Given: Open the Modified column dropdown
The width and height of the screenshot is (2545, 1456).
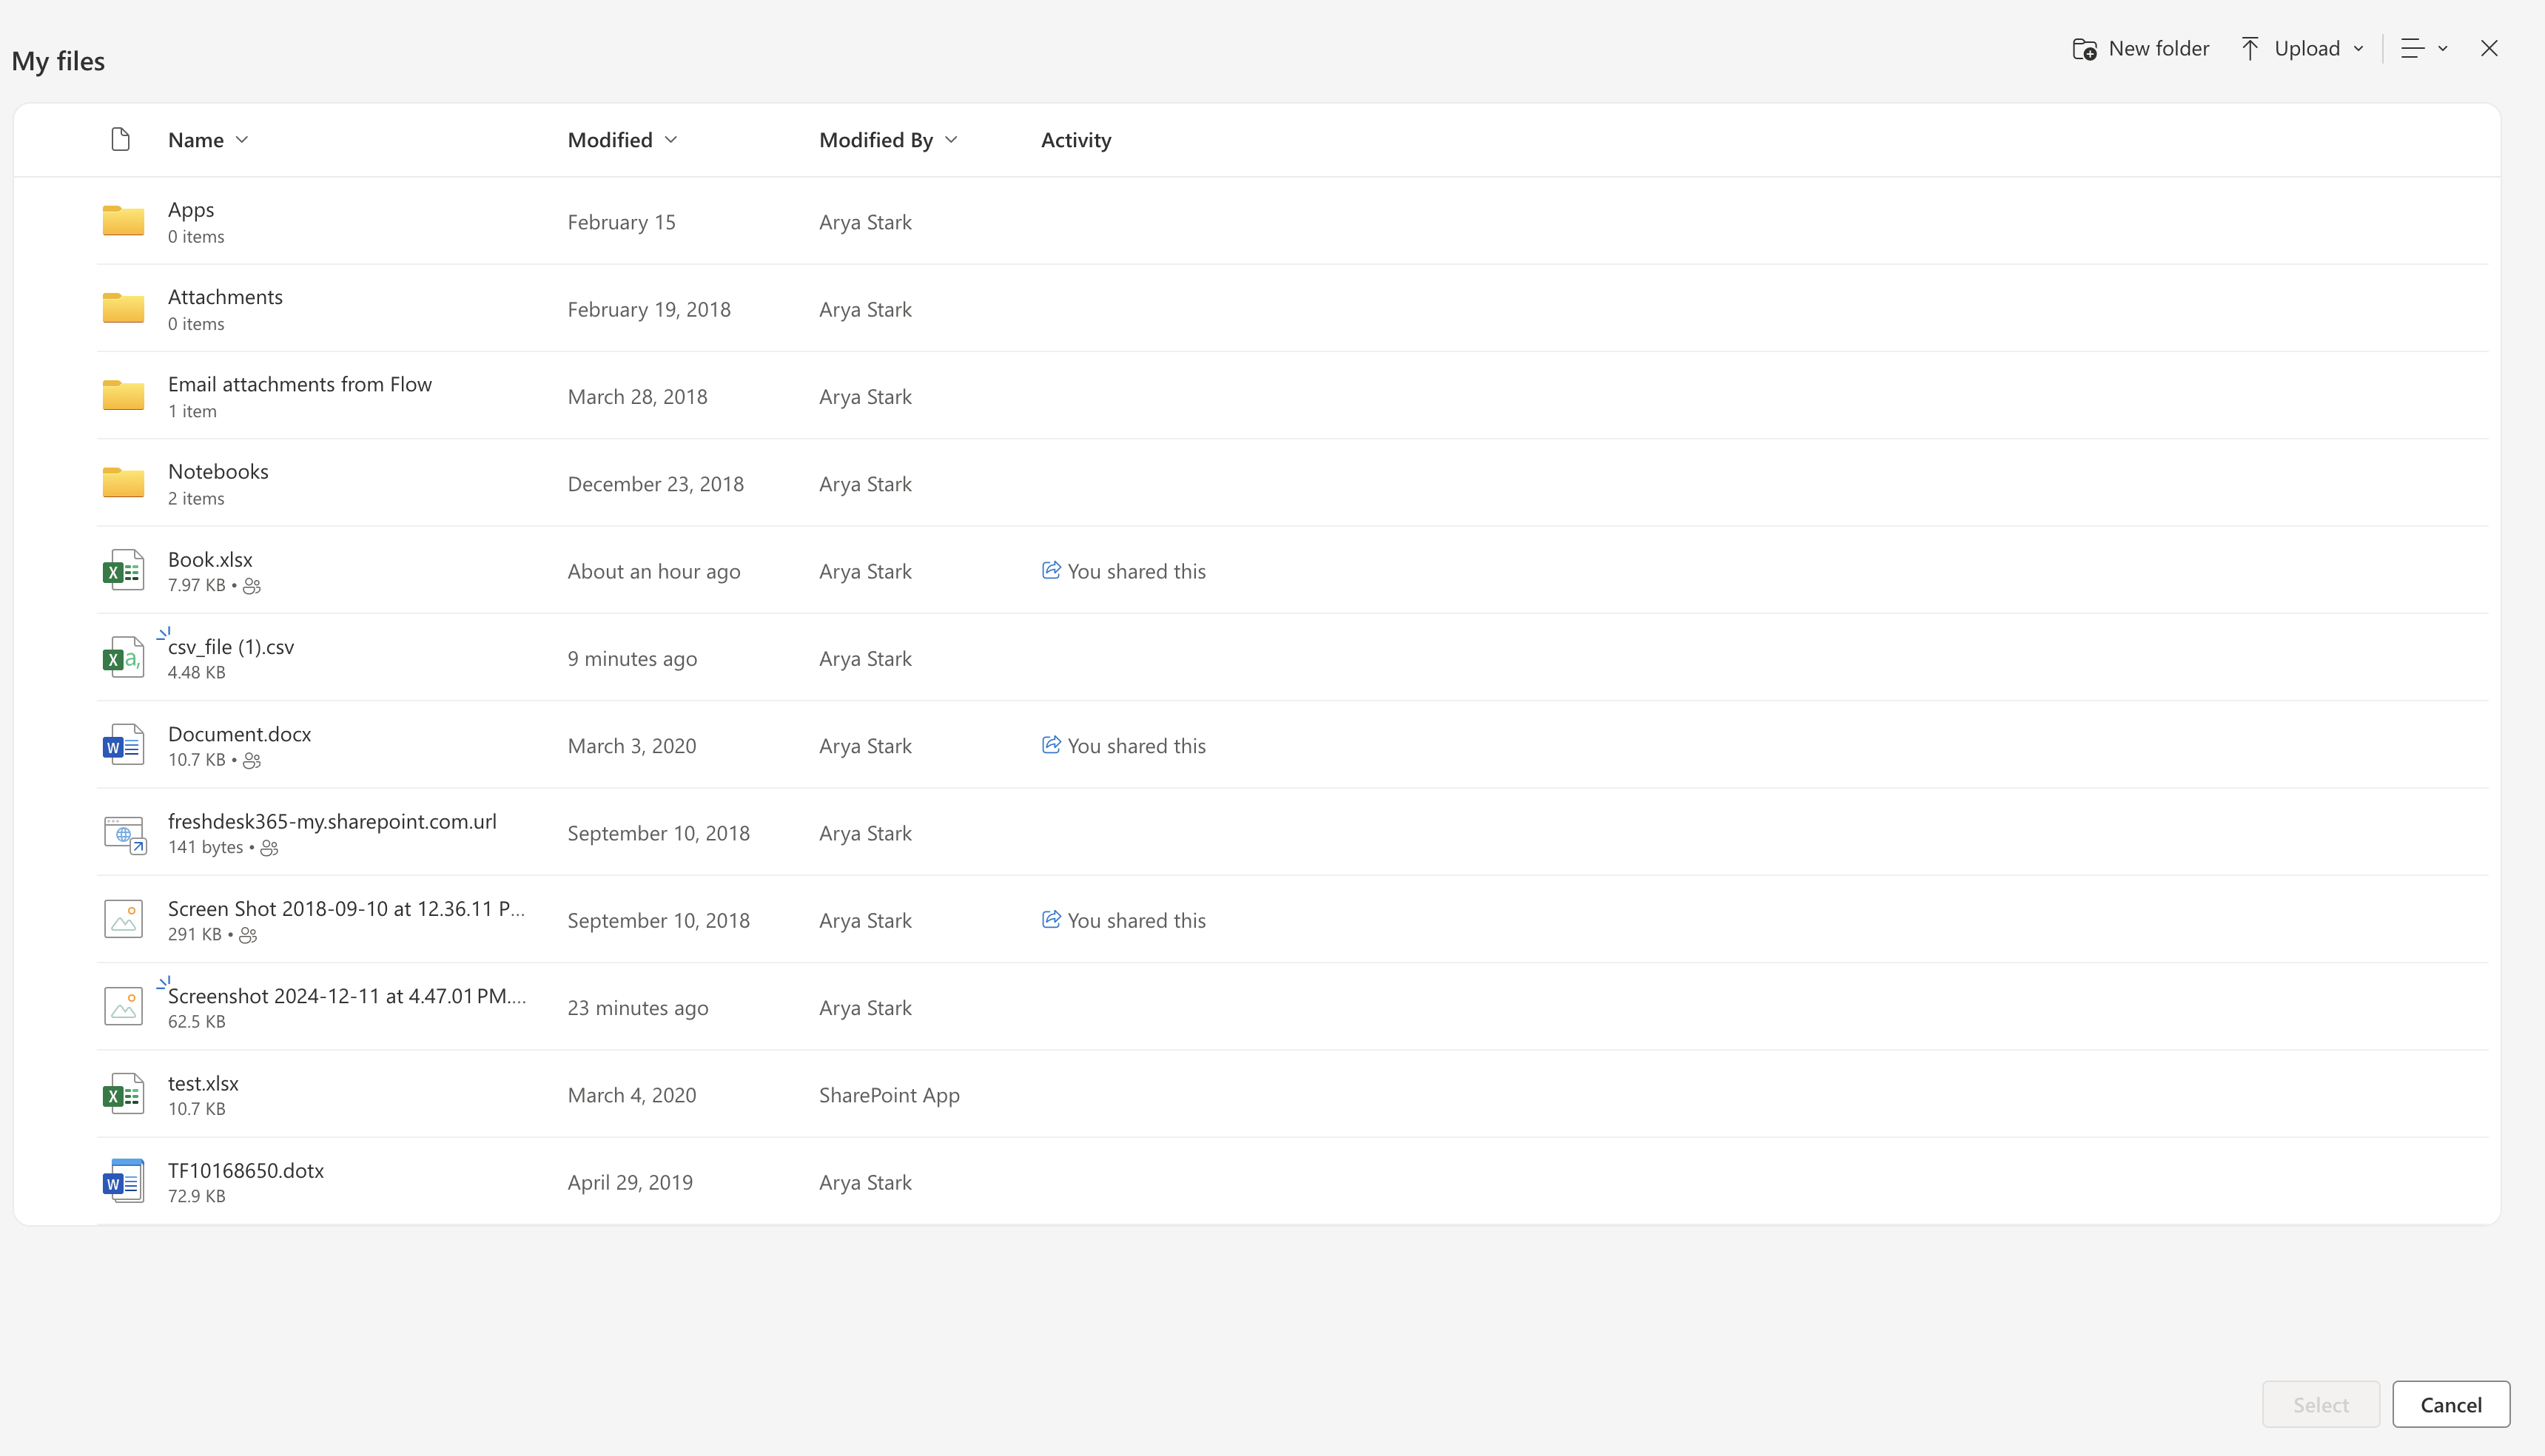Looking at the screenshot, I should (x=670, y=140).
